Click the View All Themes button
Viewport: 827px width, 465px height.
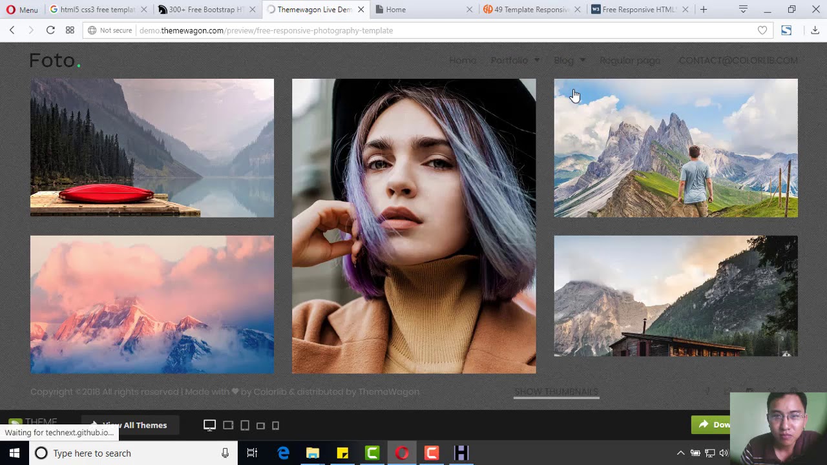pos(129,425)
